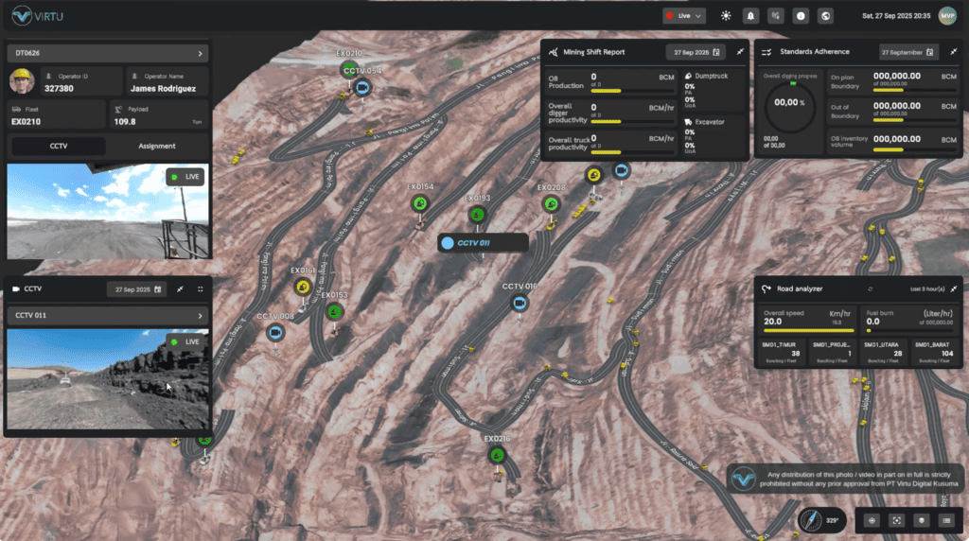Unpin the Mining Shift Report panel
The width and height of the screenshot is (969, 541).
[740, 52]
